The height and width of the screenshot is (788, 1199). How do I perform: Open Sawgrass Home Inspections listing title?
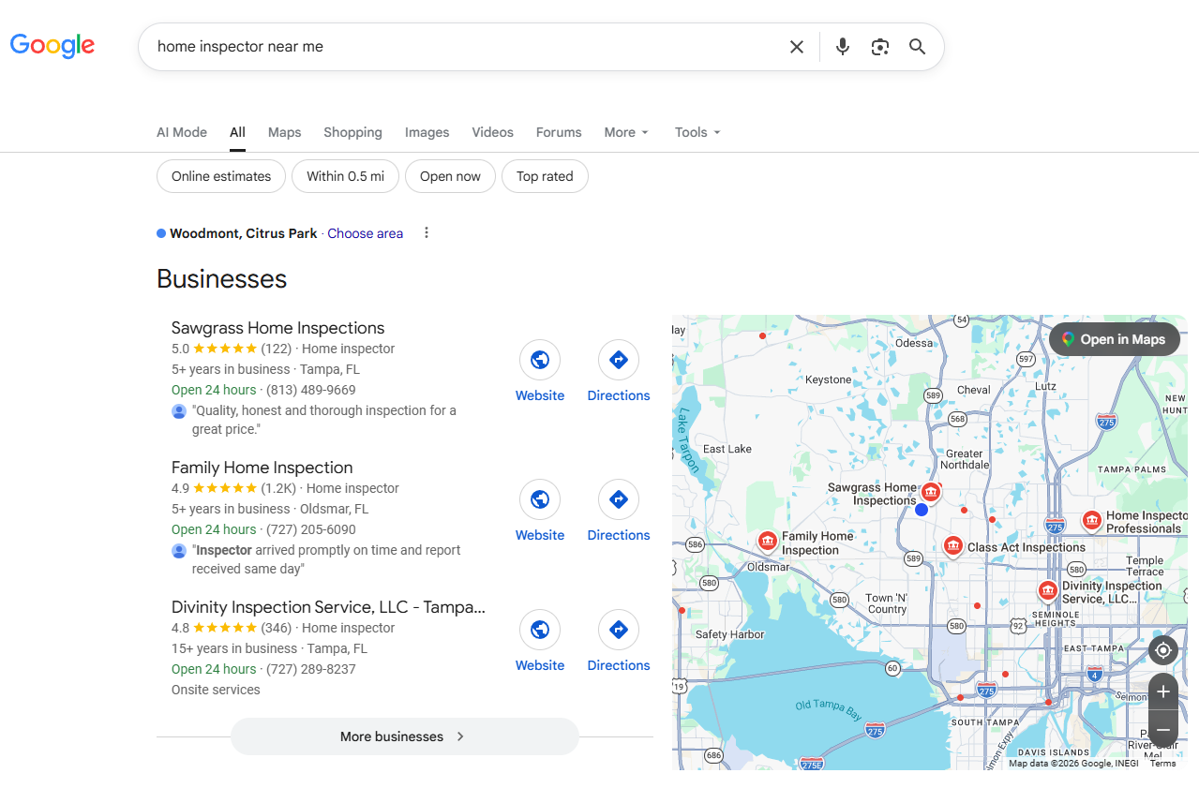pos(277,328)
